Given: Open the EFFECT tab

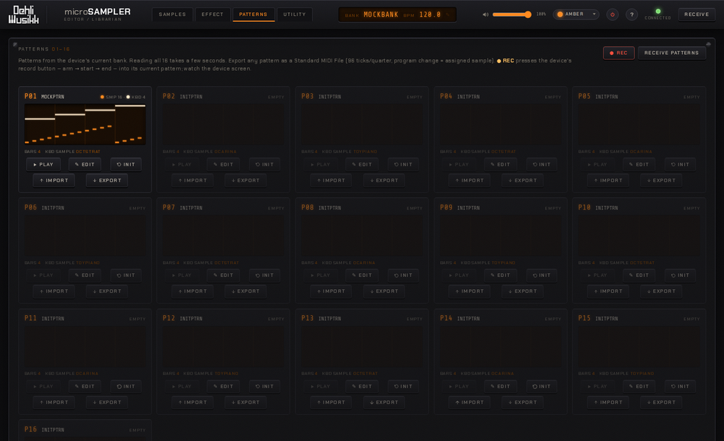Looking at the screenshot, I should (212, 14).
